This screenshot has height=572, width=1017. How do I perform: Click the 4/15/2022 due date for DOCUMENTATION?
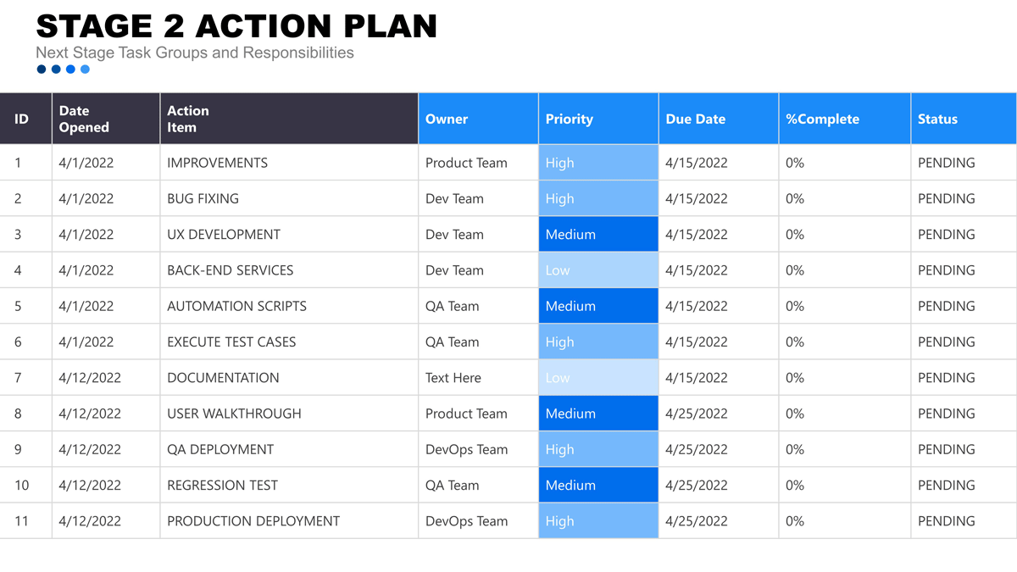[697, 378]
